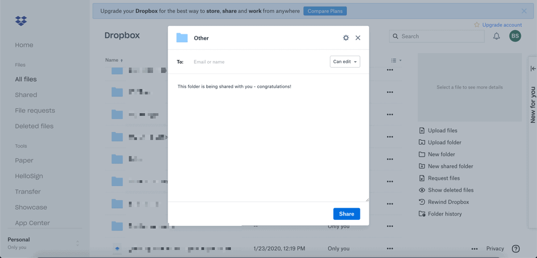Open Folder history
537x258 pixels.
[445, 214]
